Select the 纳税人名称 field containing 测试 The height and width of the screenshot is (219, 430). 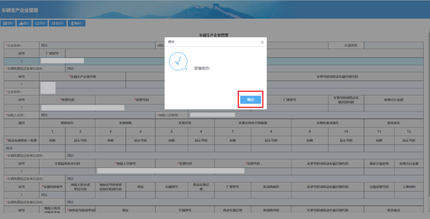pos(98,115)
